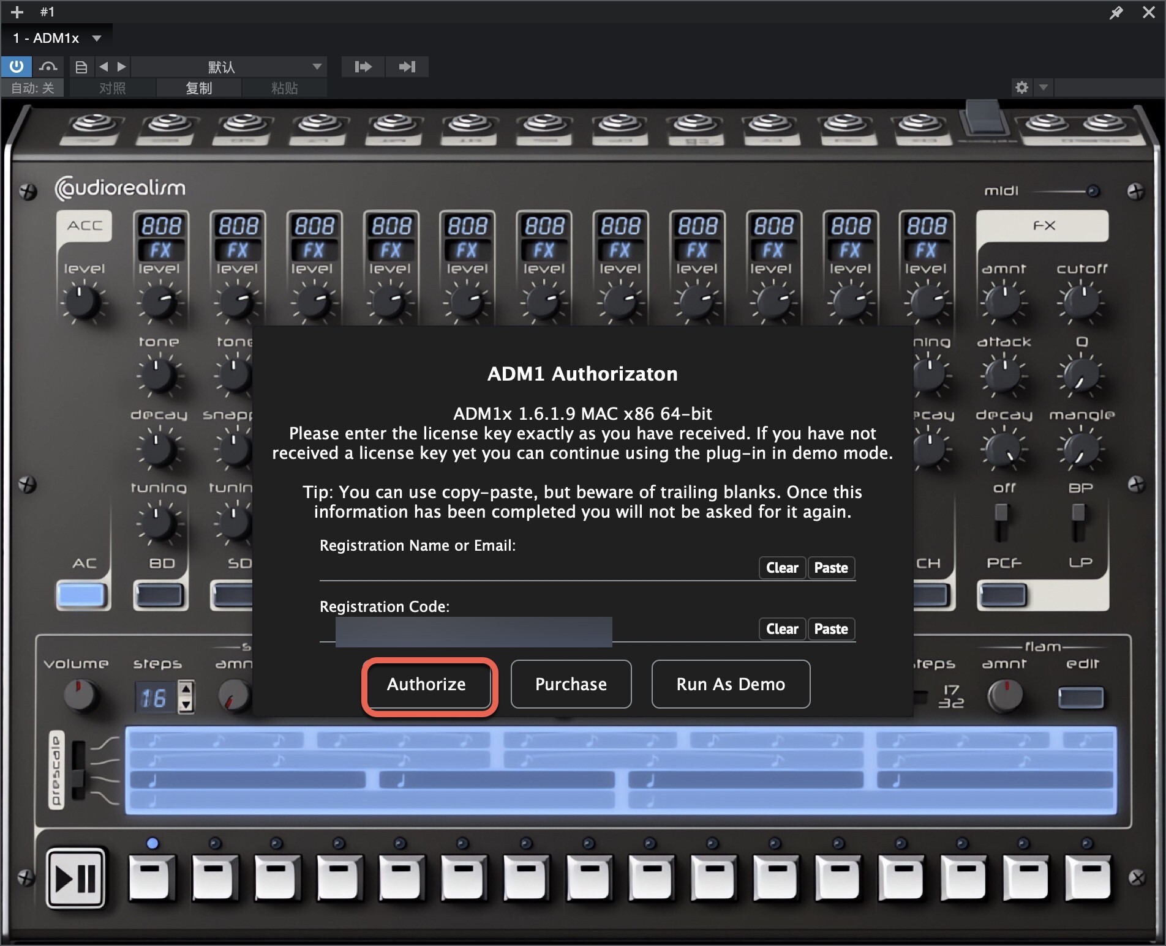Go to next preset arrow
This screenshot has width=1166, height=946.
[x=121, y=66]
